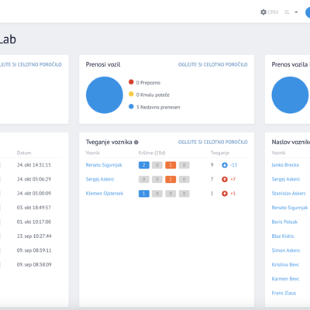Screen dimensions: 310x310
Task: Select date 09. sep 08:59:11
Action: [34, 250]
